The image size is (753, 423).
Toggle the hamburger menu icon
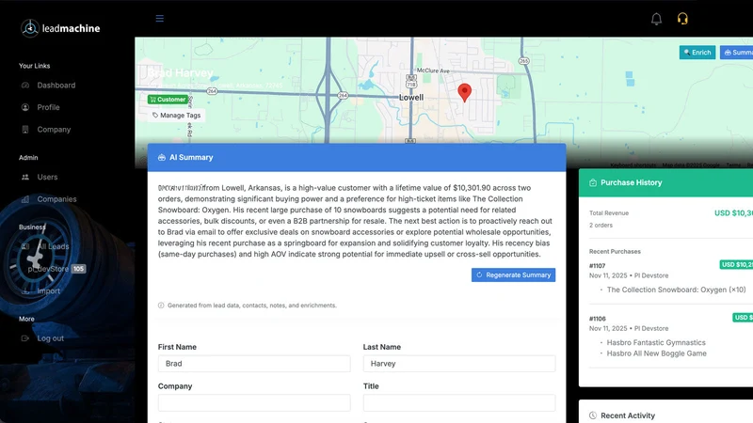coord(159,18)
